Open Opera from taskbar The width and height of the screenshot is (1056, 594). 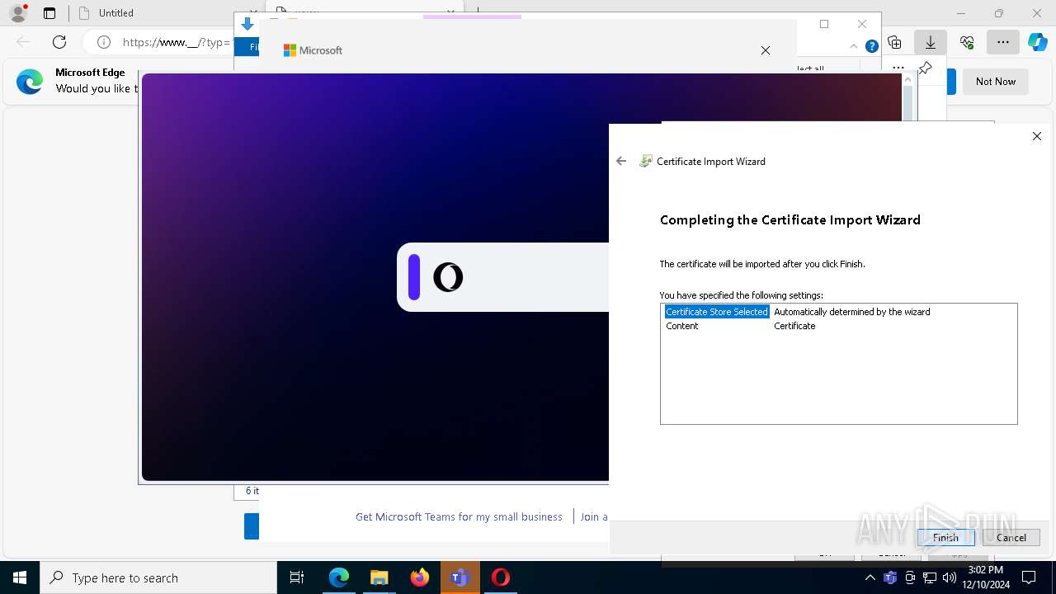click(500, 577)
